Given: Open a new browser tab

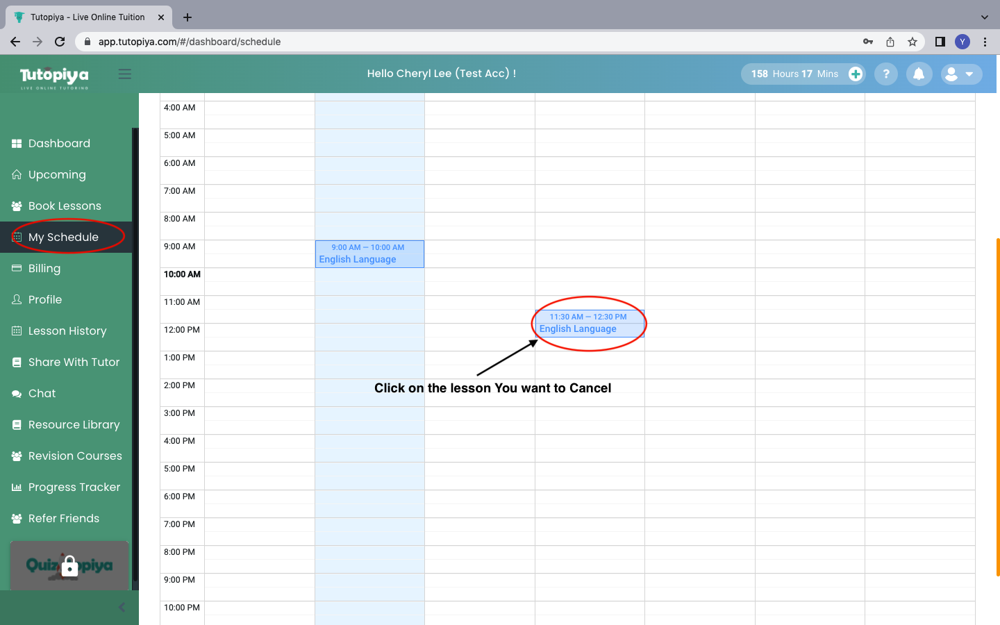Looking at the screenshot, I should 187,17.
